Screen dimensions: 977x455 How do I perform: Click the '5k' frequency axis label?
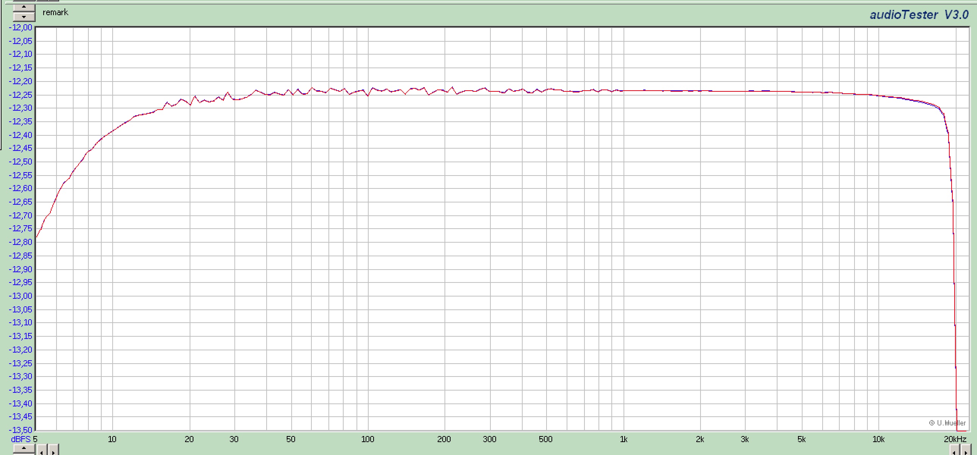[x=801, y=439]
